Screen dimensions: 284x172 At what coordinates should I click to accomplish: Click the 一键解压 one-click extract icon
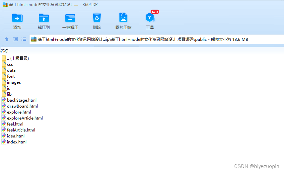tap(70, 18)
